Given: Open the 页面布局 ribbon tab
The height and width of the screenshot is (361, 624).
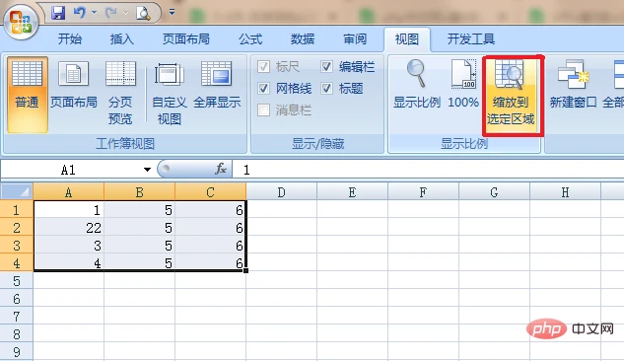Looking at the screenshot, I should tap(186, 39).
